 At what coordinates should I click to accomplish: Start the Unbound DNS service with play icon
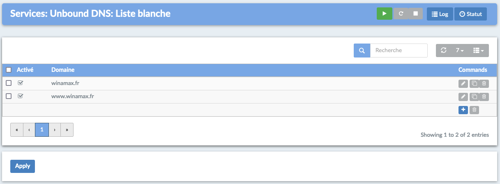point(385,14)
